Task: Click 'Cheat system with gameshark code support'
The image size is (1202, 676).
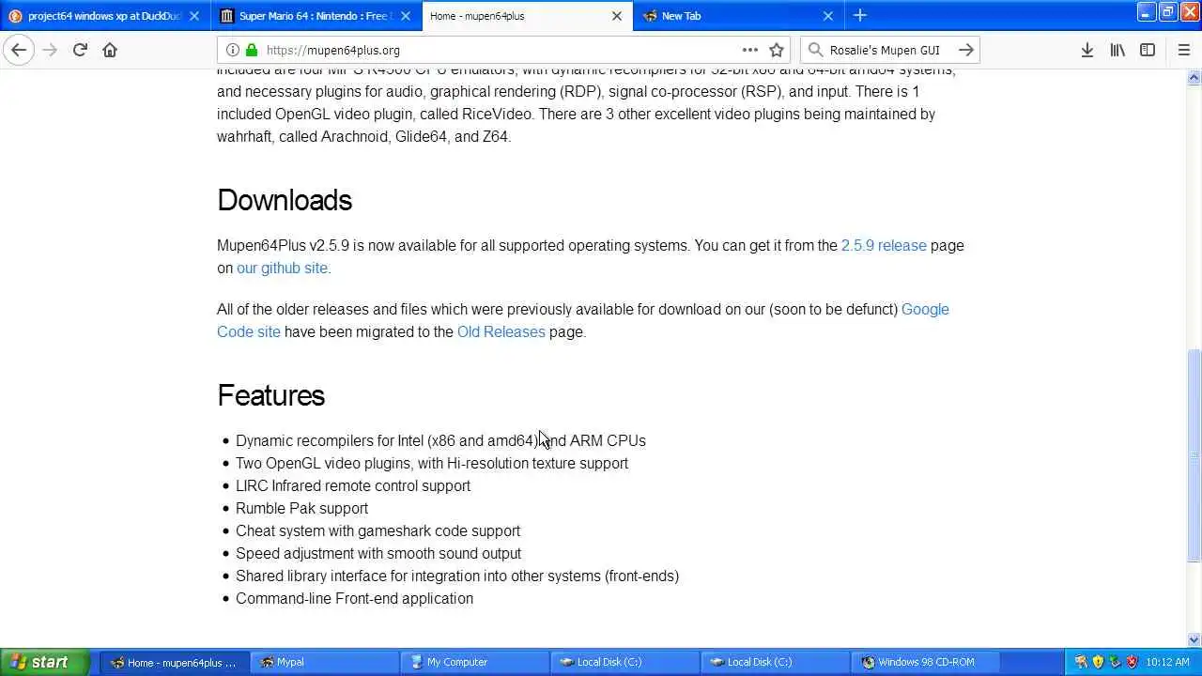Action: tap(378, 530)
